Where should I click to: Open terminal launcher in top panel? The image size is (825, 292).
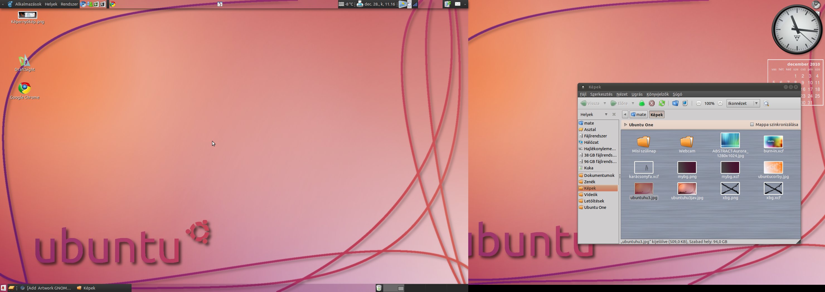pos(103,4)
